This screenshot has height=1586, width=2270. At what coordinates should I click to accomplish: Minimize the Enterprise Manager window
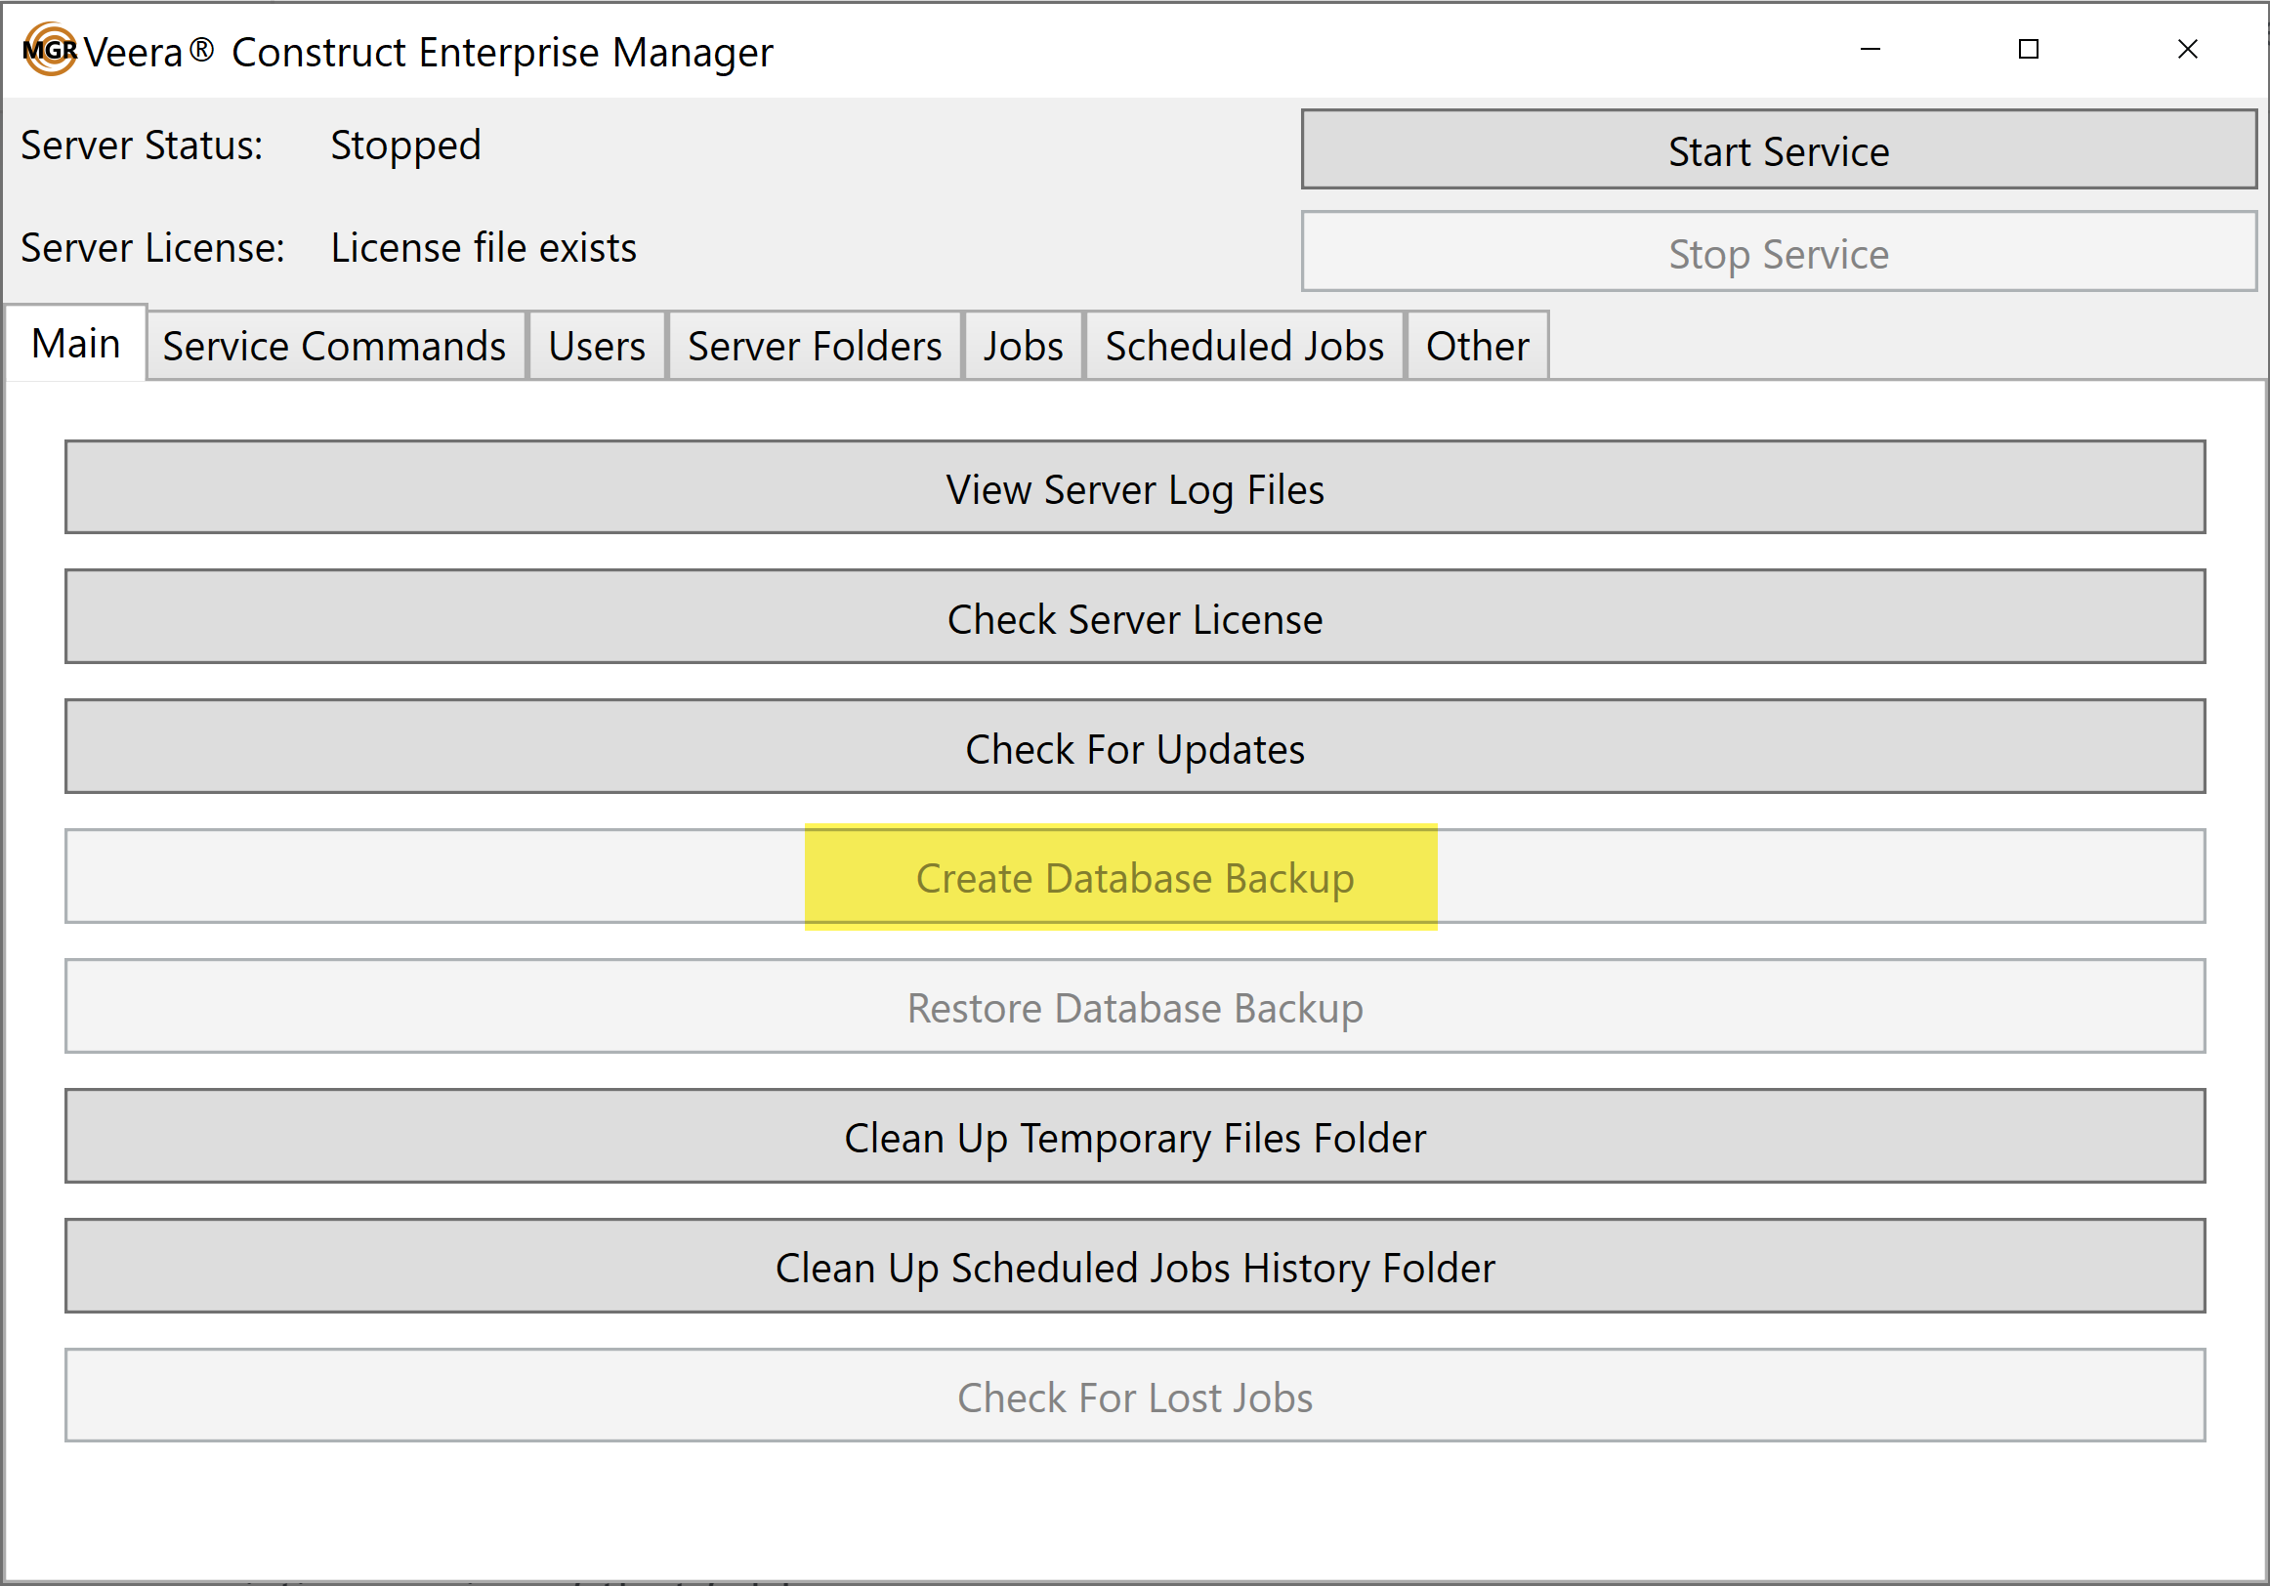[x=1871, y=50]
